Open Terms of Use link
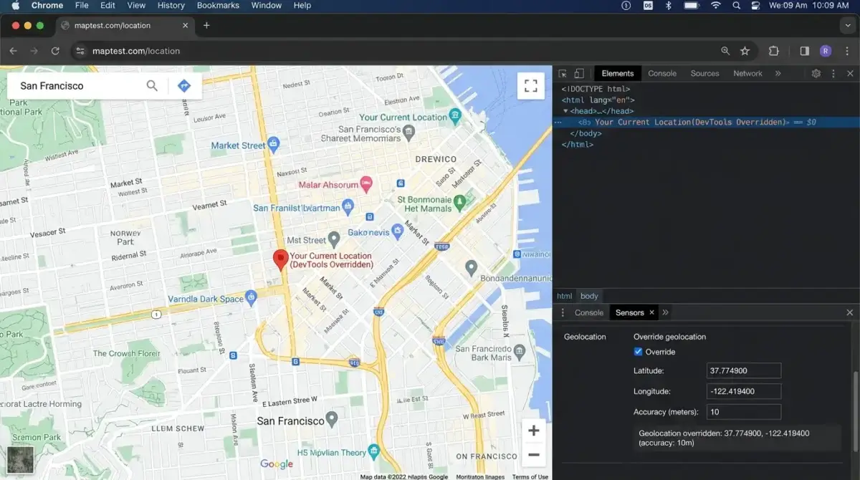The height and width of the screenshot is (480, 860). [x=530, y=476]
